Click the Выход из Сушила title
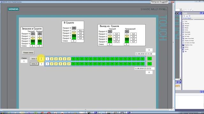 point(109,26)
